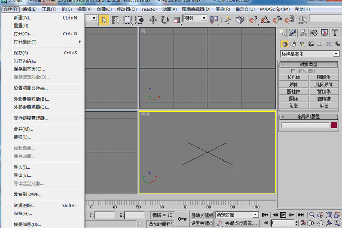
Task: Click frame 70 on the timeline ruler
Action: (x=185, y=207)
